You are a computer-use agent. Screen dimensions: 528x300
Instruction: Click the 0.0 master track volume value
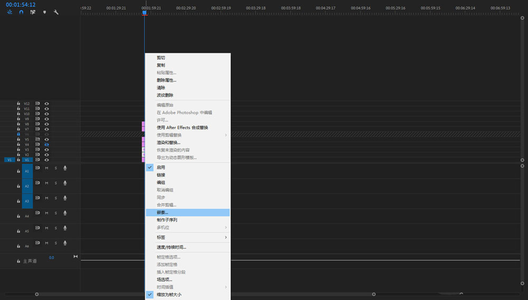pos(51,258)
